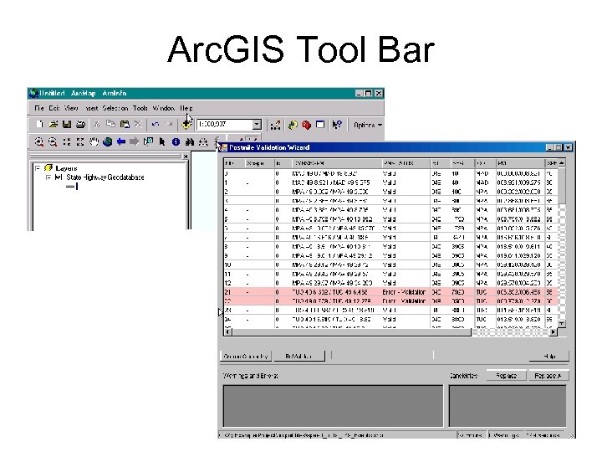
Task: Click the Replace button beside Candidates
Action: coord(506,376)
